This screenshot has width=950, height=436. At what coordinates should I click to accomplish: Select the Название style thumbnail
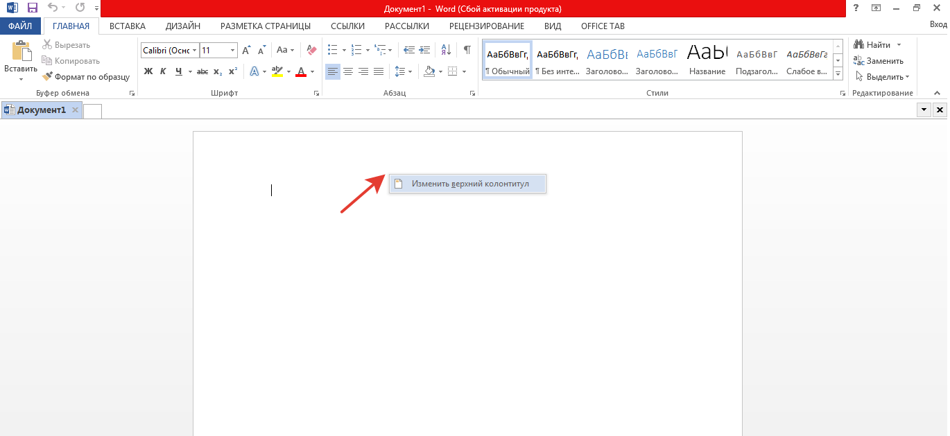(x=707, y=60)
